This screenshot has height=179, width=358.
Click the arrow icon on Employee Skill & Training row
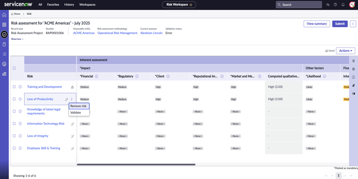pos(72,148)
